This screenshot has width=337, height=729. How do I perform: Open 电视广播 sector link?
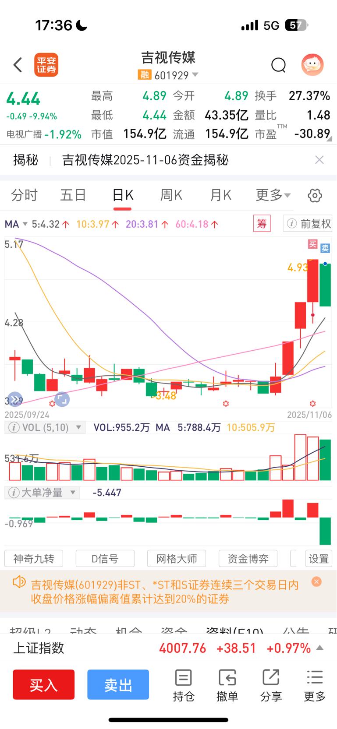pos(44,134)
